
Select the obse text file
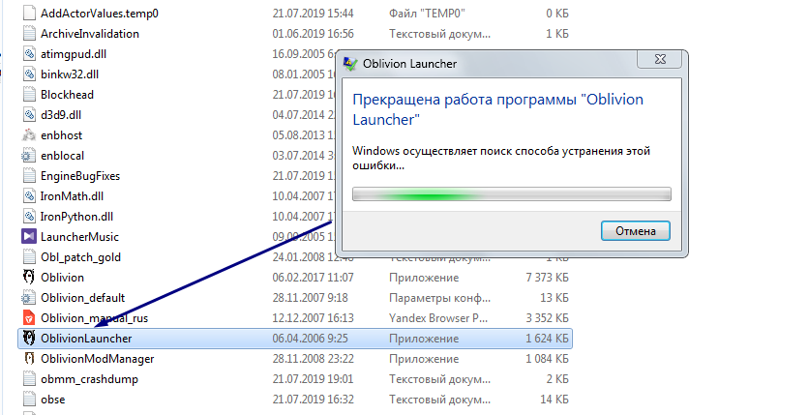pyautogui.click(x=53, y=400)
